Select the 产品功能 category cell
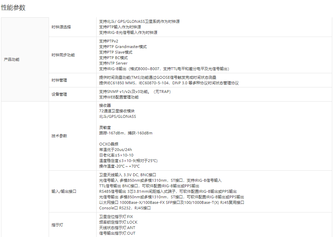 click(x=12, y=59)
